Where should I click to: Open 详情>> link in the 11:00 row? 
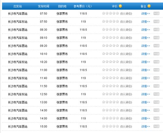coord(146,70)
